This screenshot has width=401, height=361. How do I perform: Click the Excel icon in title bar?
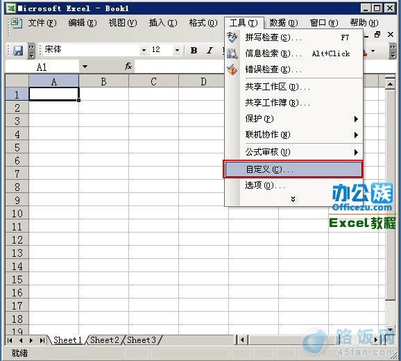(10, 8)
